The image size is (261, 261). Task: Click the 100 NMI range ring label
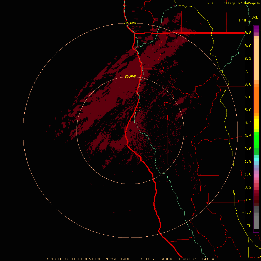click(130, 23)
